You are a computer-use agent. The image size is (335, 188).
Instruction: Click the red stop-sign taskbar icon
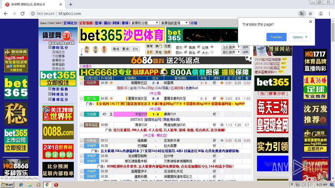(56, 185)
